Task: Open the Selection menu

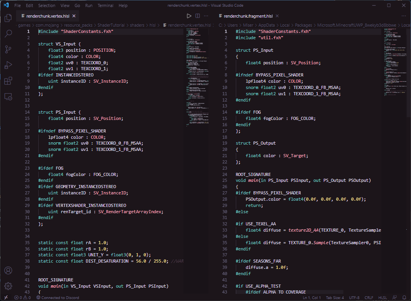Action: (47, 5)
